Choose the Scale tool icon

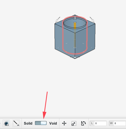coord(74,123)
